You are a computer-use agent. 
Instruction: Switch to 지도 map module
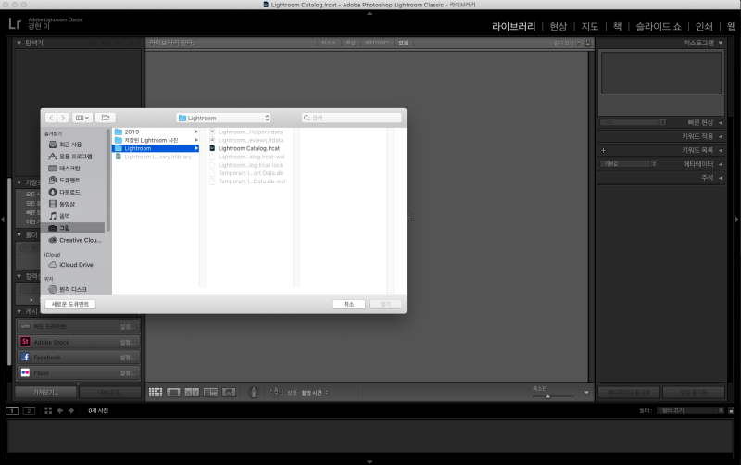[590, 27]
